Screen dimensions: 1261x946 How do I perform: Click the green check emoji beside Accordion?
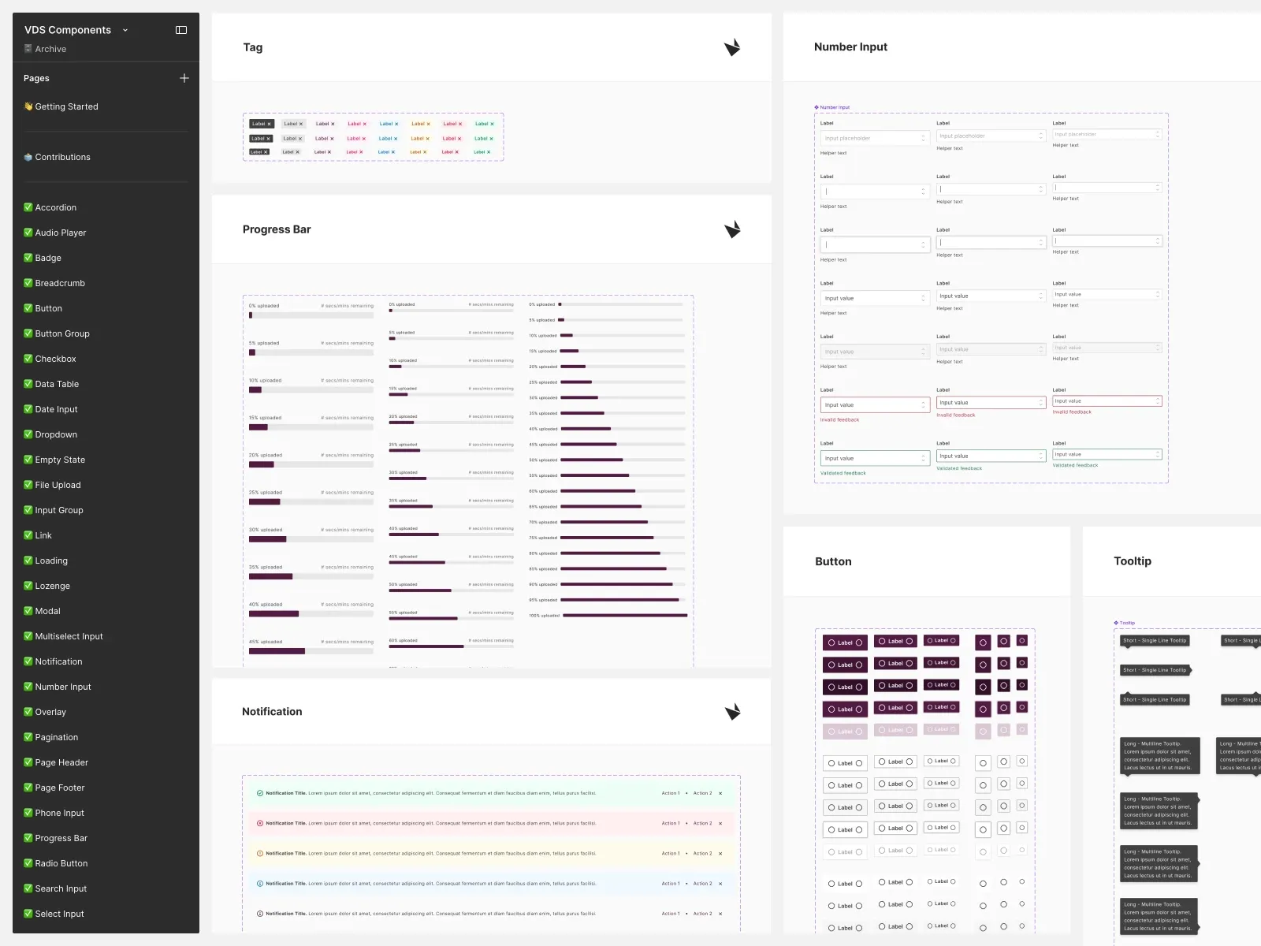click(28, 207)
